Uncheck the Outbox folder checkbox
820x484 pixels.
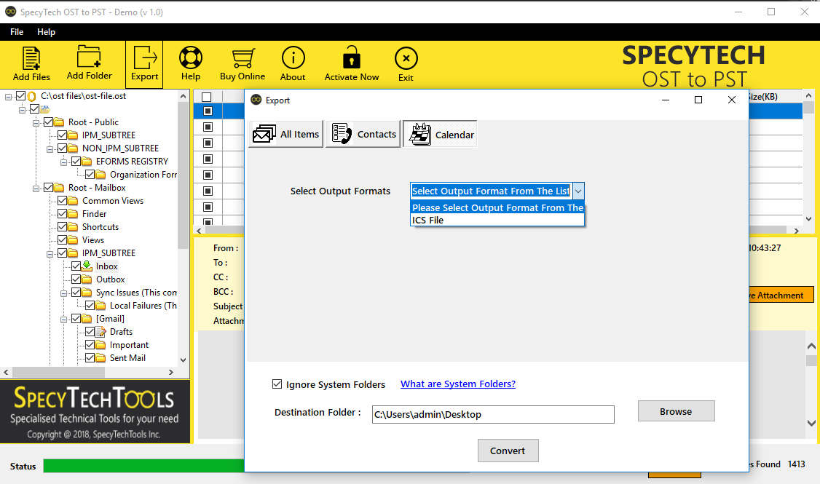tap(76, 279)
